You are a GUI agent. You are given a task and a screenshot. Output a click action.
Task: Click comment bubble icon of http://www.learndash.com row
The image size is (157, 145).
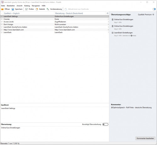[x=2, y=30]
